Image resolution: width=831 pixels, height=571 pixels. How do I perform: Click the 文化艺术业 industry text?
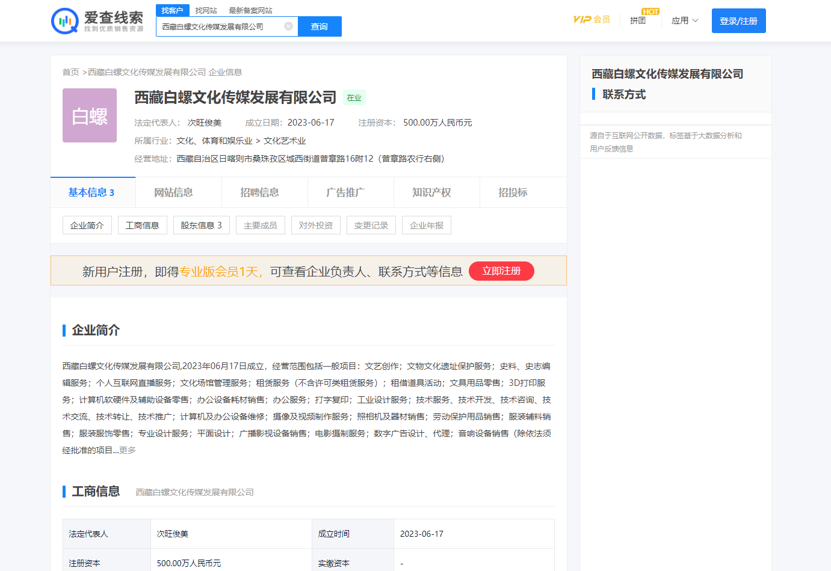pyautogui.click(x=285, y=141)
